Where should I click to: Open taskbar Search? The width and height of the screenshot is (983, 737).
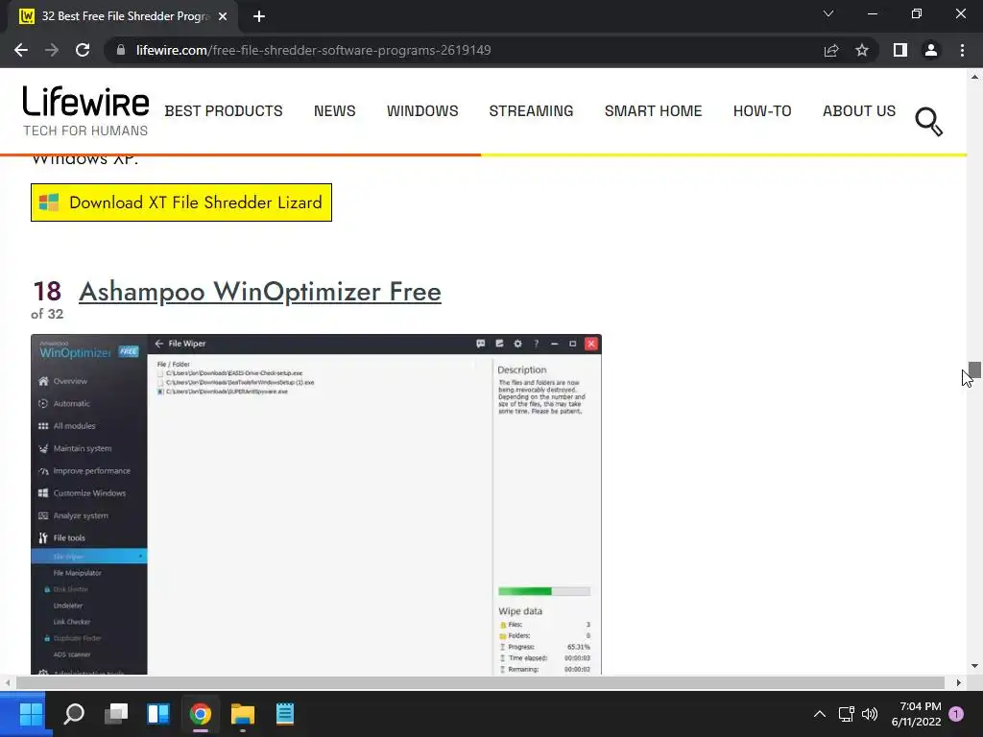pyautogui.click(x=74, y=714)
